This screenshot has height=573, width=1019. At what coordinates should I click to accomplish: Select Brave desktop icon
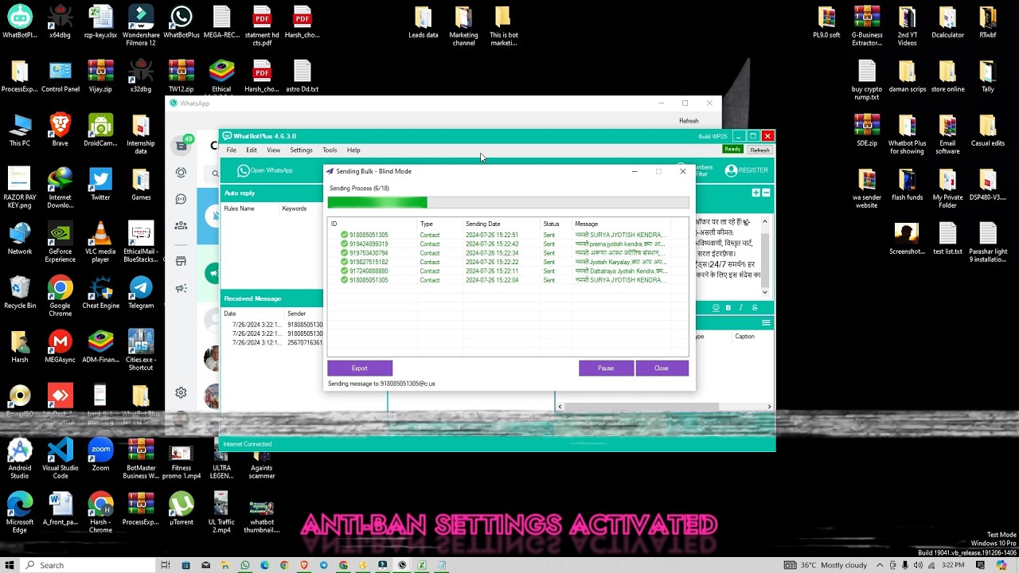[x=60, y=130]
